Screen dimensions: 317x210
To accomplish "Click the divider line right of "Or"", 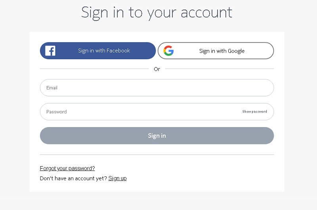I will pyautogui.click(x=219, y=69).
